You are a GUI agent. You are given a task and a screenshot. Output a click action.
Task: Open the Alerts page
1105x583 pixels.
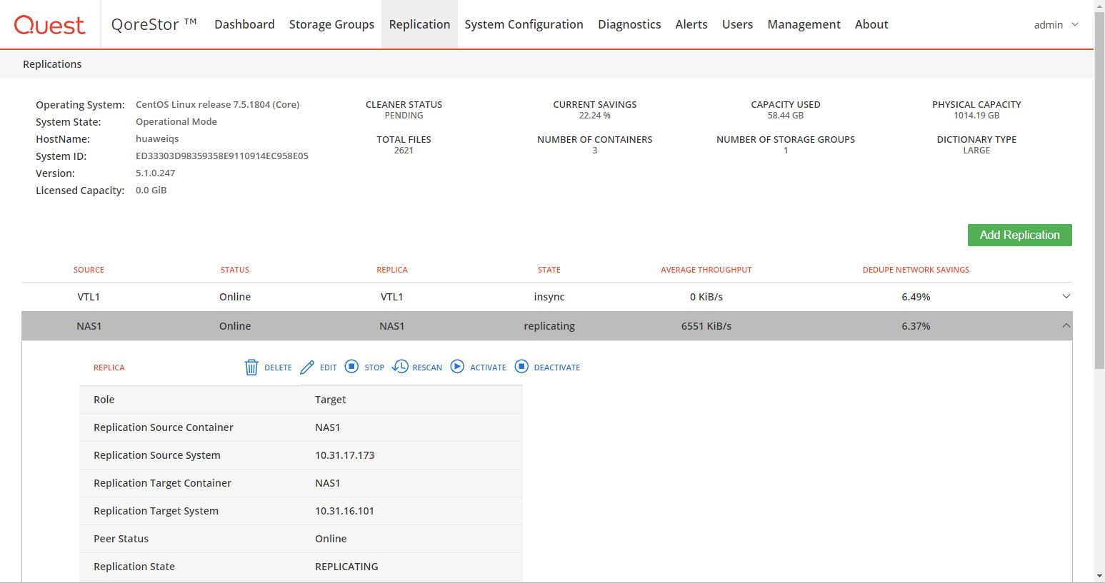(x=691, y=24)
